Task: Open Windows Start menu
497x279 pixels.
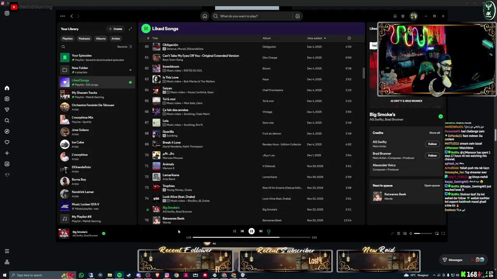Action: (4, 275)
